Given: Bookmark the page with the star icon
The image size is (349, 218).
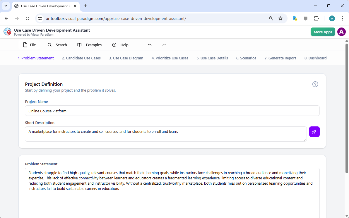Looking at the screenshot, I should click(x=280, y=18).
